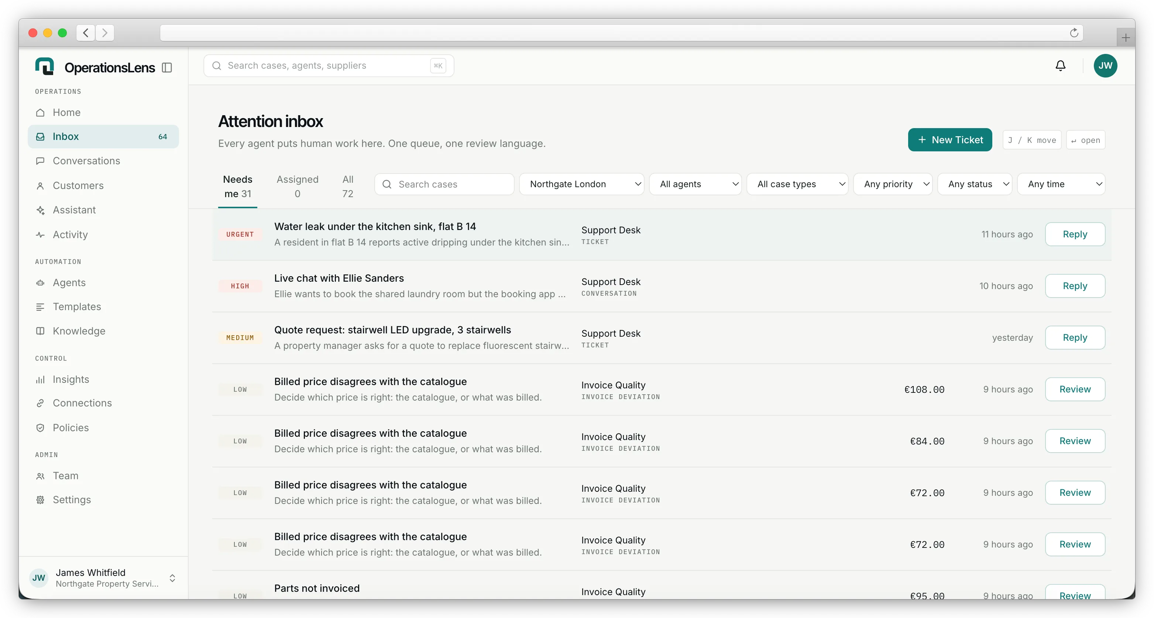View Insights charts

103,379
